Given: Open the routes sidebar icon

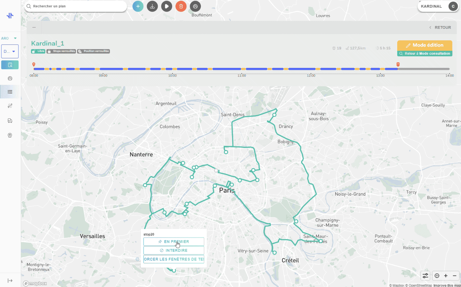Looking at the screenshot, I should [10, 106].
